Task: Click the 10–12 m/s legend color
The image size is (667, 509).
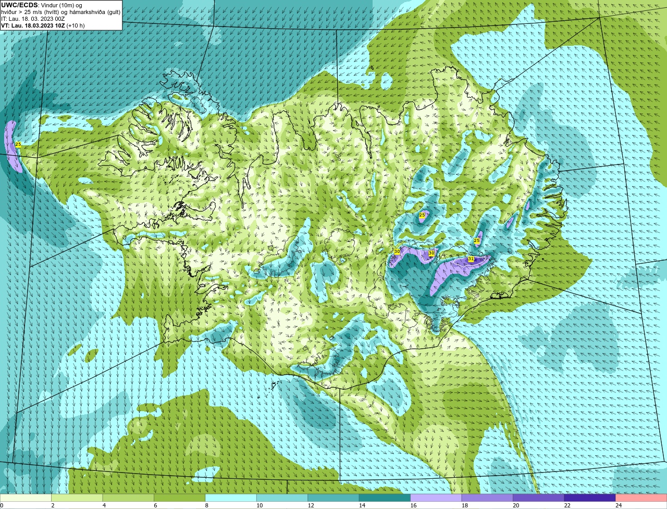Action: [x=282, y=498]
